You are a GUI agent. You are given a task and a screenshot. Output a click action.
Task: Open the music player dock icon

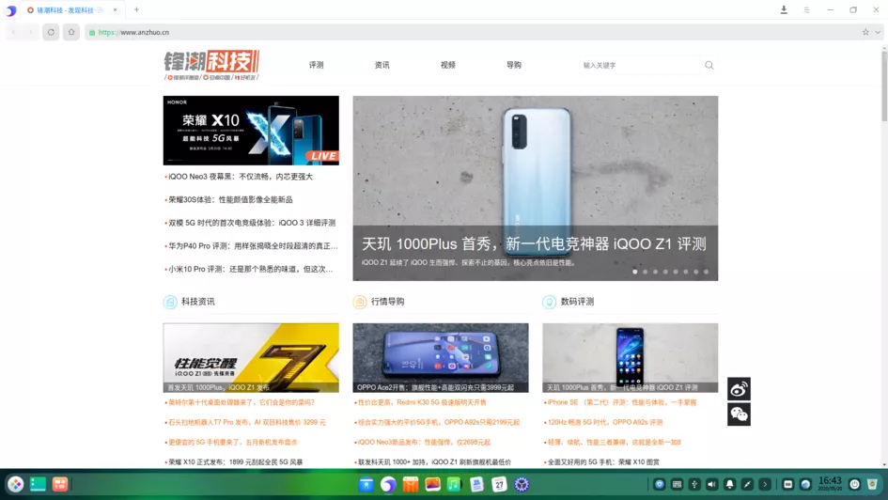pyautogui.click(x=454, y=484)
